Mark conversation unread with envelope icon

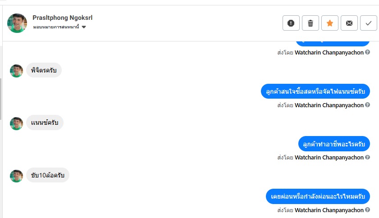(x=349, y=23)
